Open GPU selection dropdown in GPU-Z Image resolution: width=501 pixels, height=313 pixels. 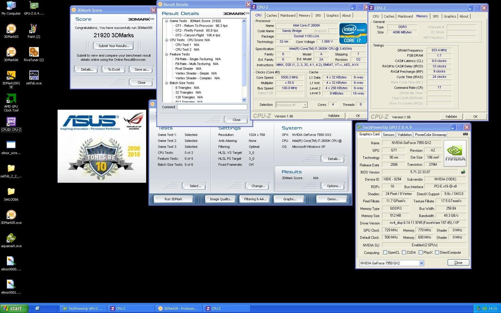point(421,263)
